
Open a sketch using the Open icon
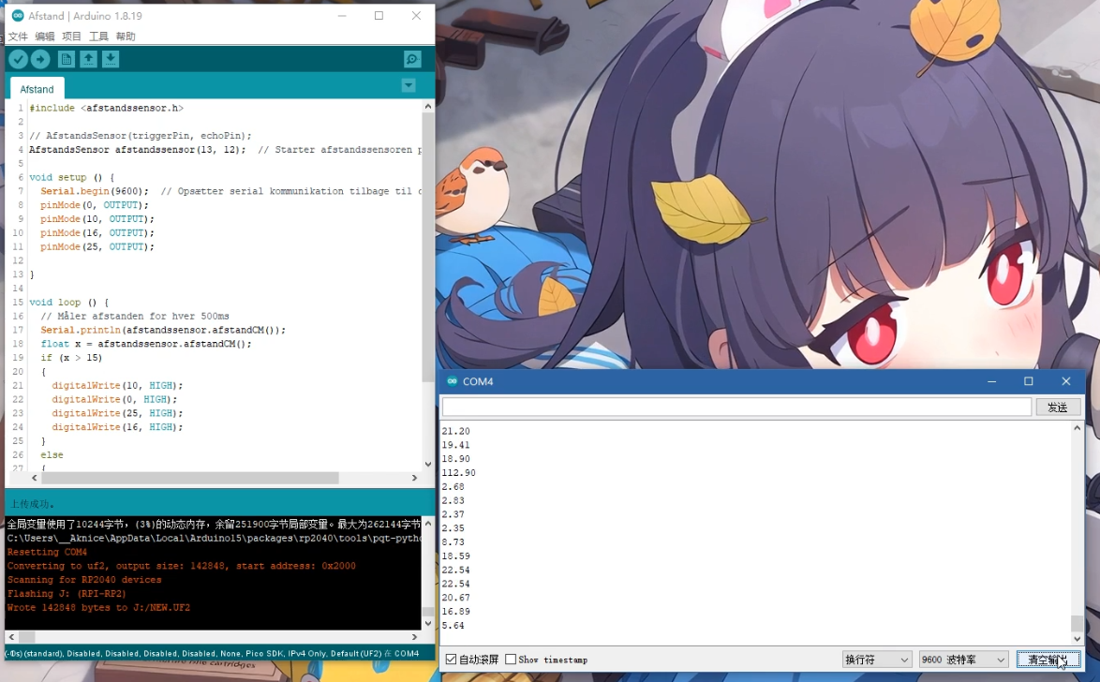coord(88,60)
